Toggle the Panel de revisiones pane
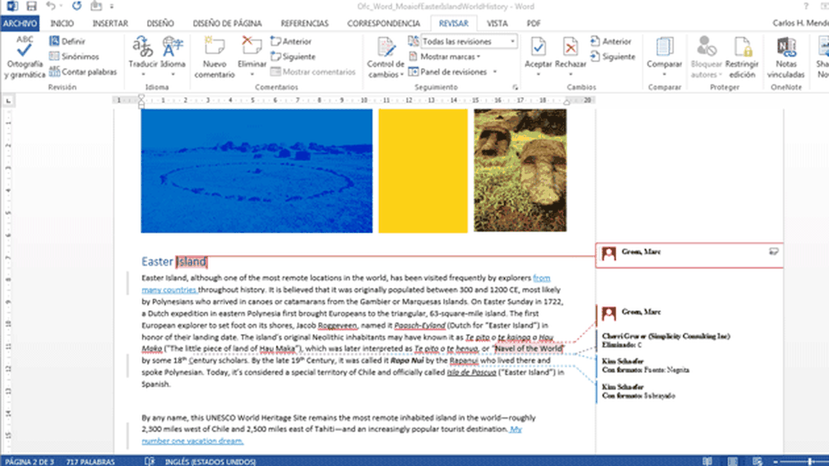The width and height of the screenshot is (829, 466). click(x=453, y=72)
